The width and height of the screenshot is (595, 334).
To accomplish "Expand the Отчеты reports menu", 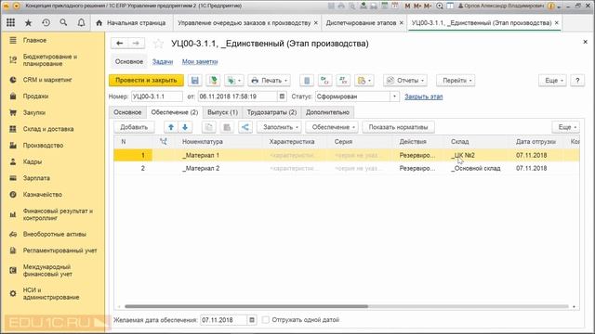I will coord(405,81).
